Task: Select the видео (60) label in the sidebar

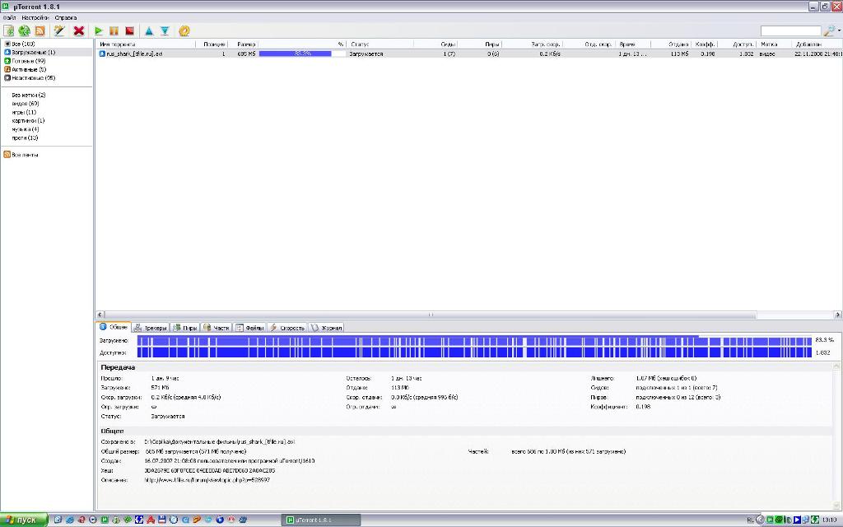Action: point(26,104)
